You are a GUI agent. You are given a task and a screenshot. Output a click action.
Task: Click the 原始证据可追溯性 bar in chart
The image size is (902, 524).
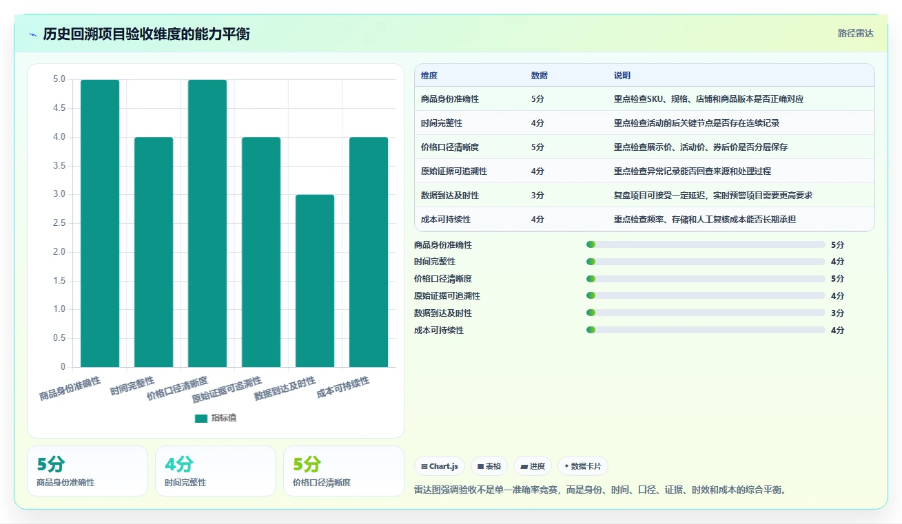(x=261, y=252)
